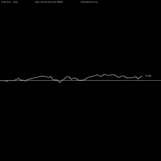
Task: Click the empty parentheses before MunafaSutra.com
Action: (x=80, y=2)
